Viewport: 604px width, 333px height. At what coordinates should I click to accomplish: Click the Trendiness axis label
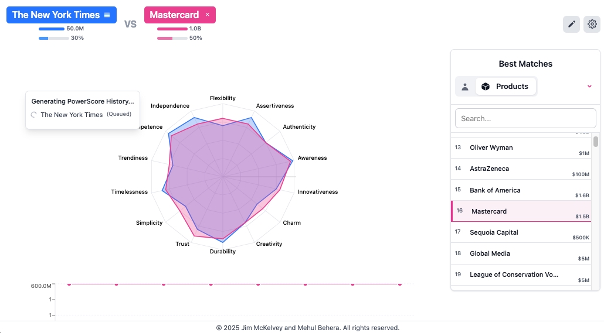[133, 158]
